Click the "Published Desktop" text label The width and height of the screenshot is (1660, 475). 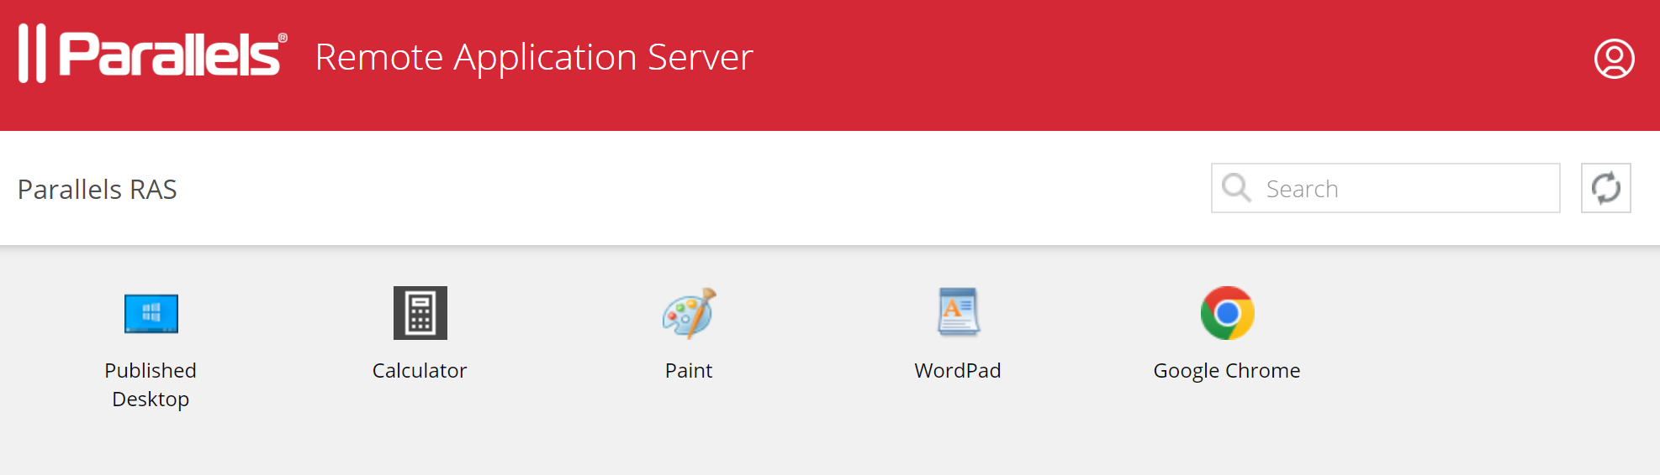point(151,384)
